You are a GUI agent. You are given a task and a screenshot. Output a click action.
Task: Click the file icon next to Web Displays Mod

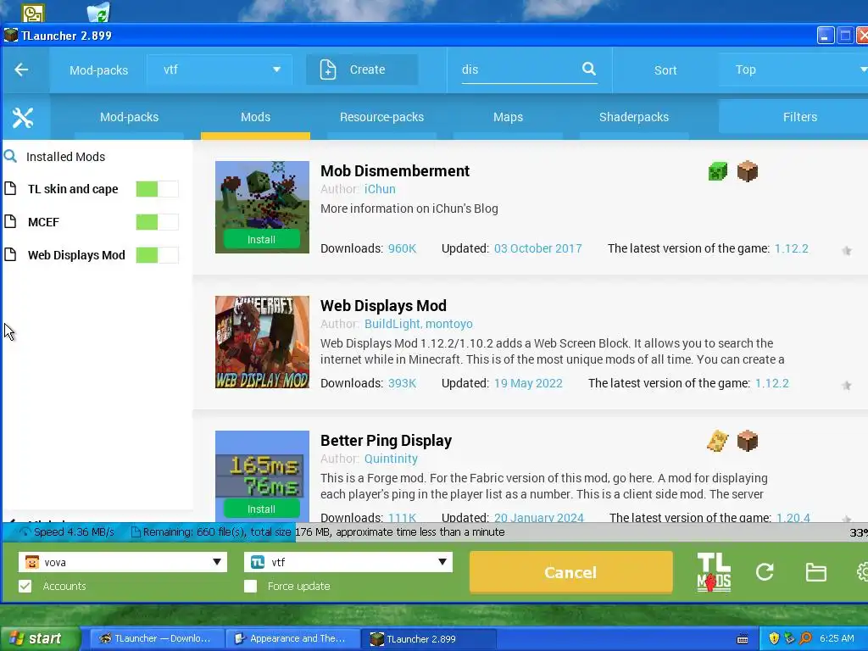pyautogui.click(x=10, y=254)
